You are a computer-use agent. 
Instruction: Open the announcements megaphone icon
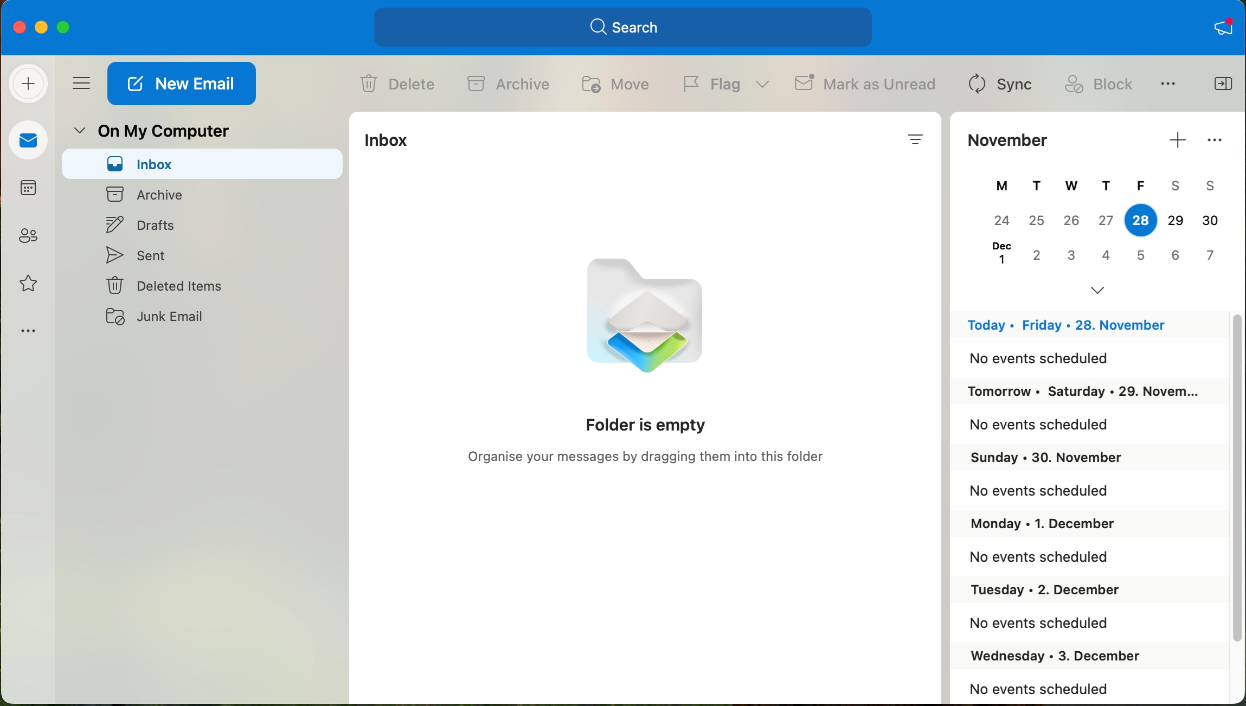(1223, 27)
